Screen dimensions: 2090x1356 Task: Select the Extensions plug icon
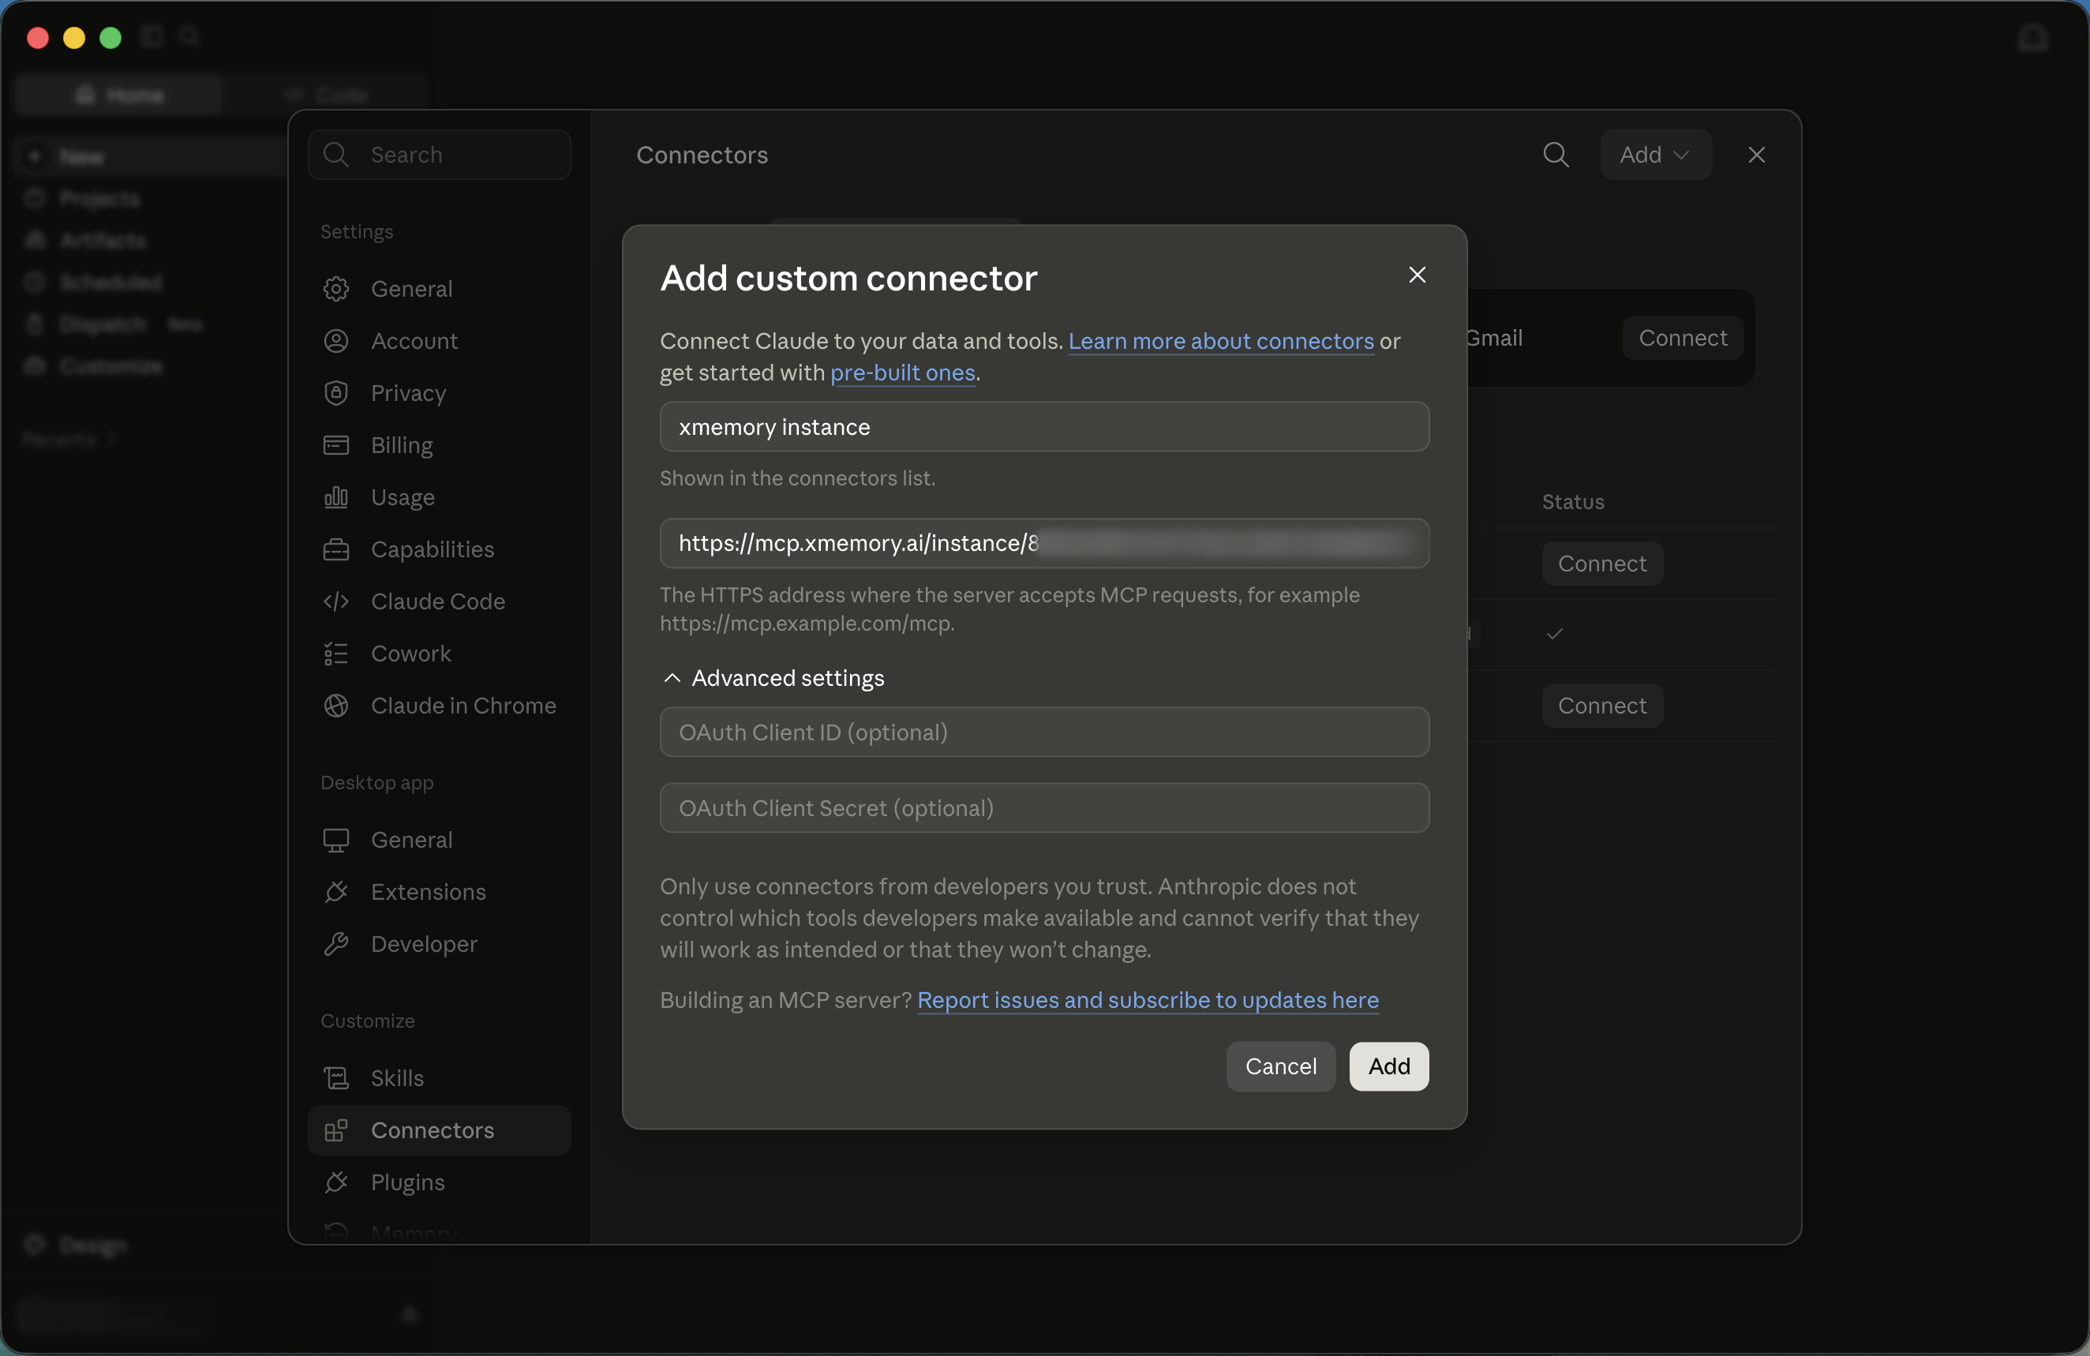pyautogui.click(x=335, y=891)
